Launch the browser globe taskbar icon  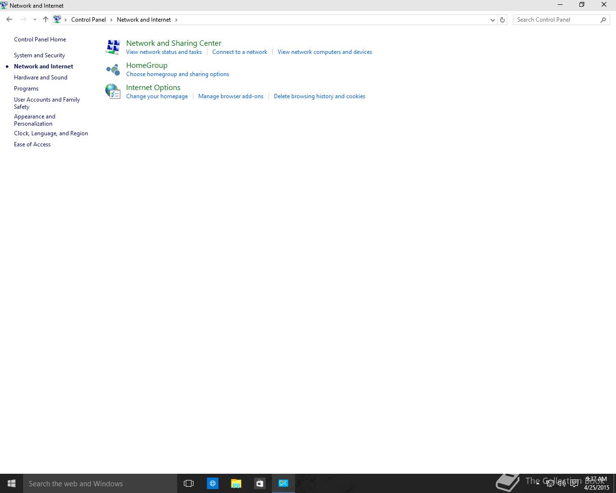click(212, 483)
